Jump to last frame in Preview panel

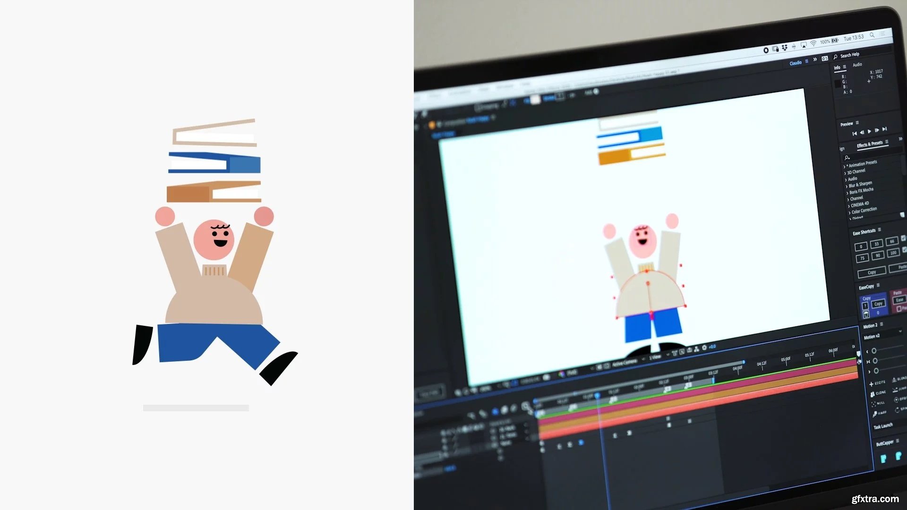[885, 128]
